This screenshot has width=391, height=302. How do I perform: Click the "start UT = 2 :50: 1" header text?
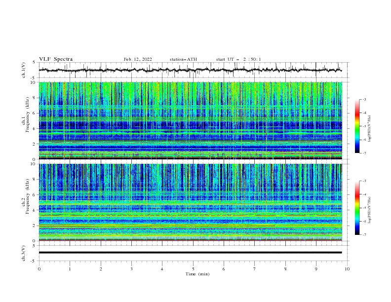pos(238,59)
